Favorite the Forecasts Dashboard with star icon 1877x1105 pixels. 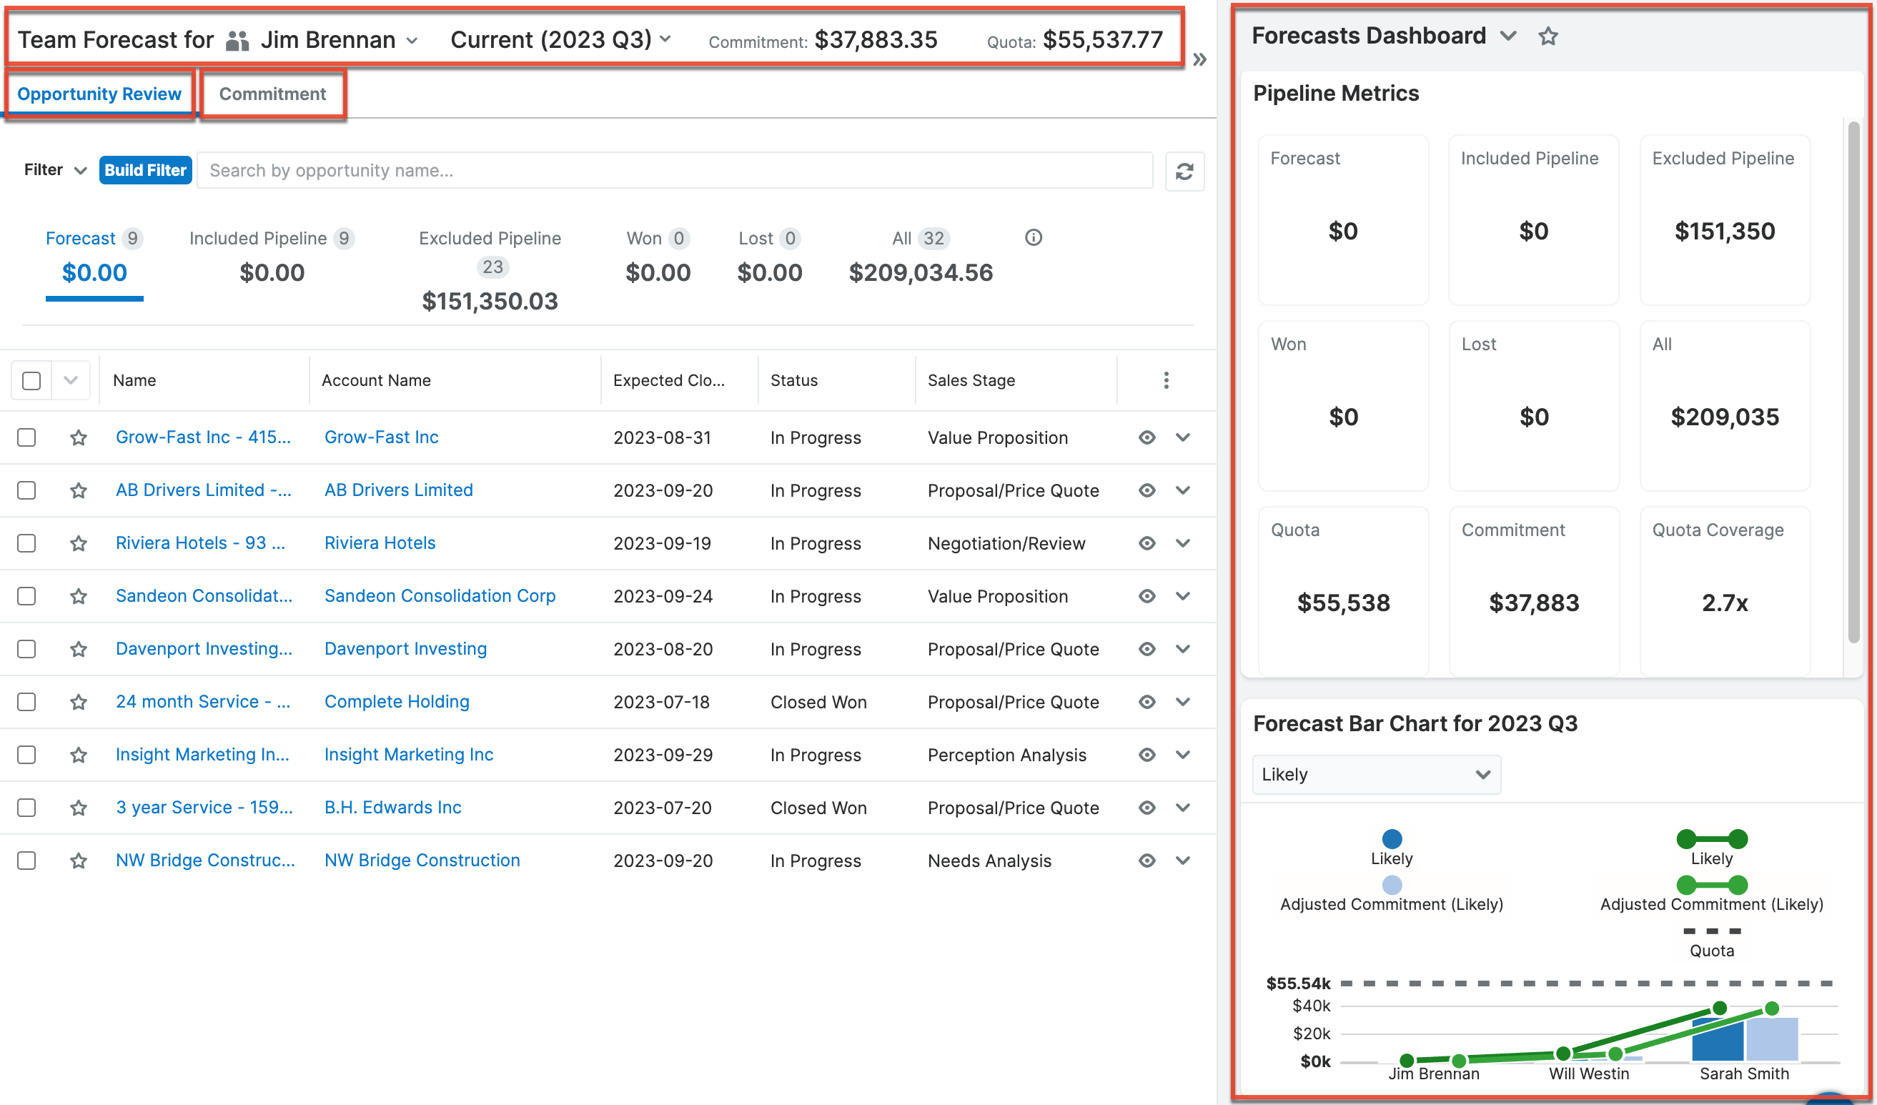pyautogui.click(x=1547, y=36)
